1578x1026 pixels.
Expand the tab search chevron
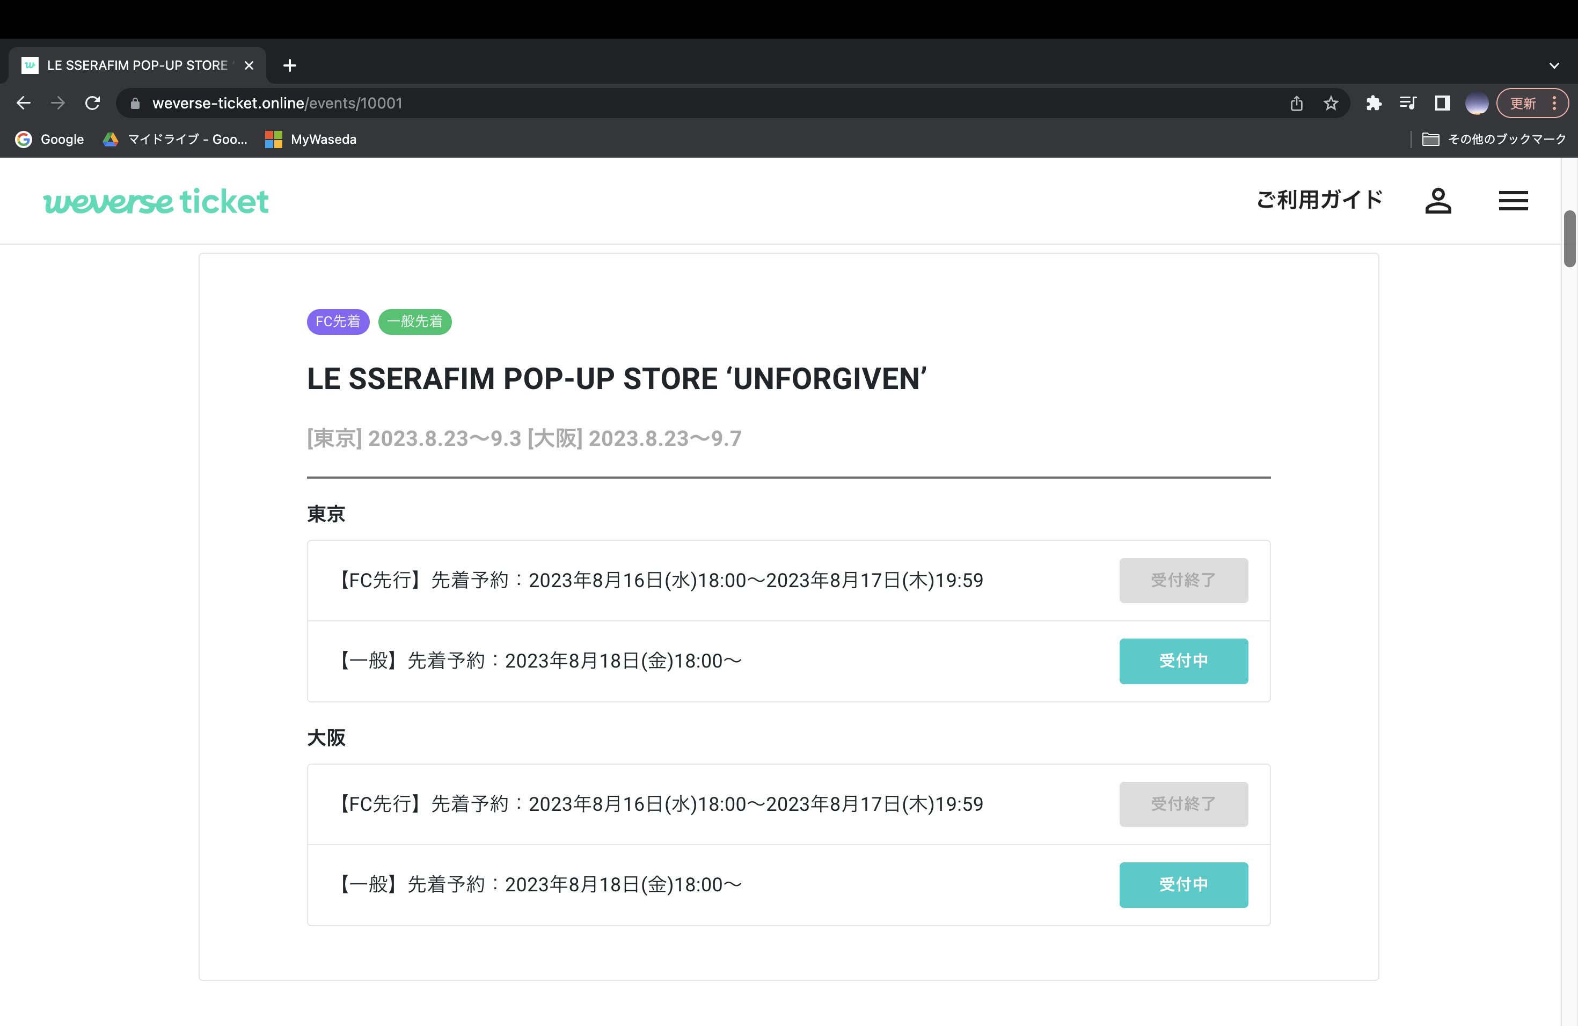tap(1554, 65)
